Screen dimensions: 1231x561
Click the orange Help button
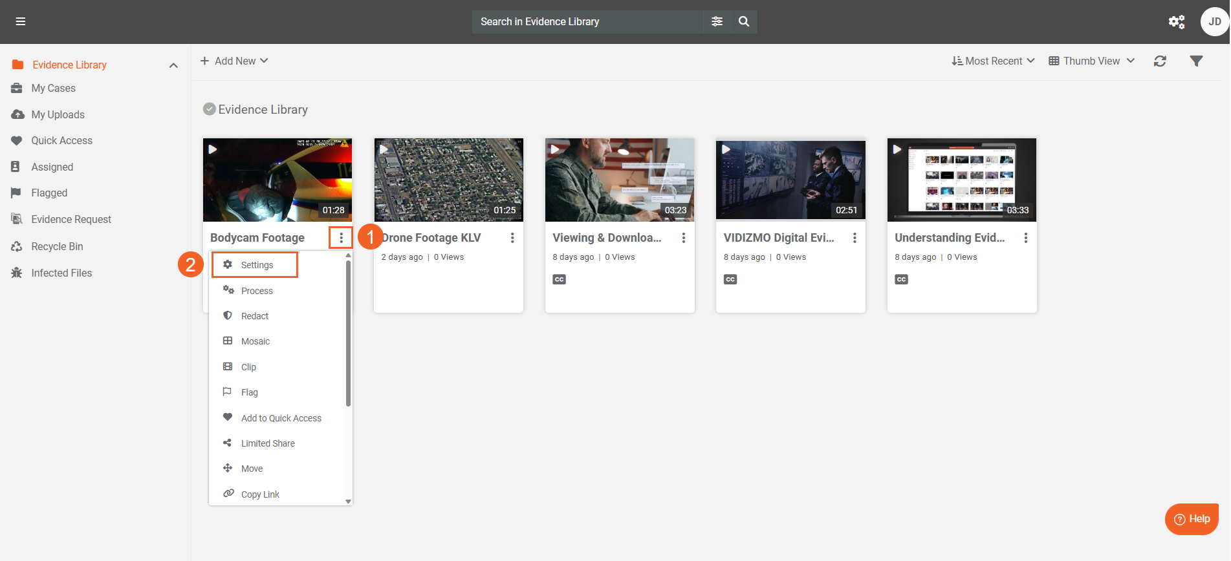[x=1192, y=519]
